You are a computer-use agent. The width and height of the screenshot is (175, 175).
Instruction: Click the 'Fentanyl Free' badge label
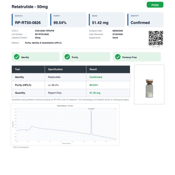click(129, 57)
